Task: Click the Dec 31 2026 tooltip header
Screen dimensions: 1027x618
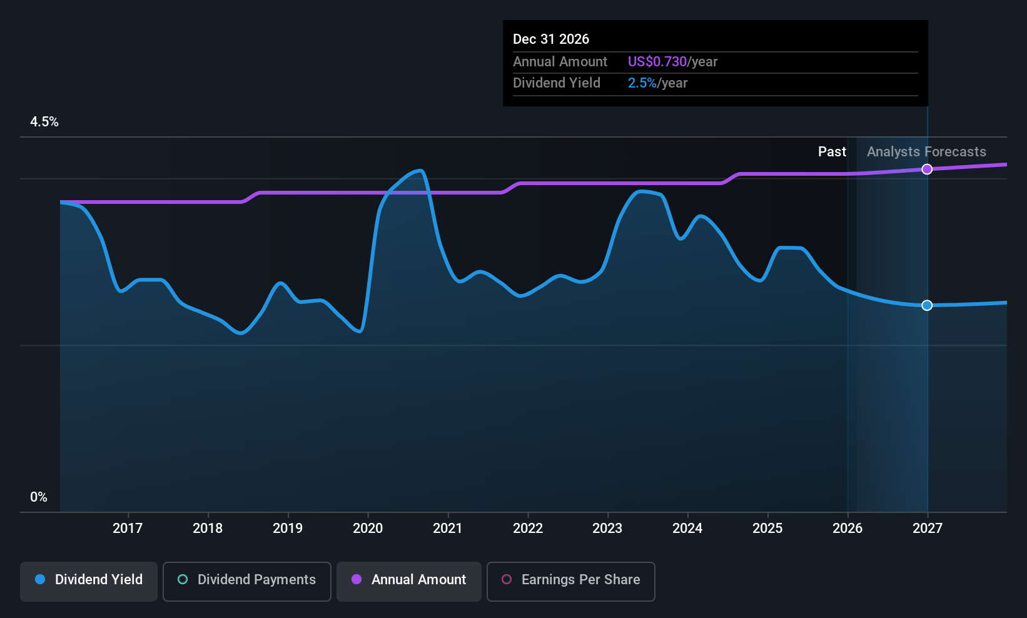Action: [x=551, y=39]
